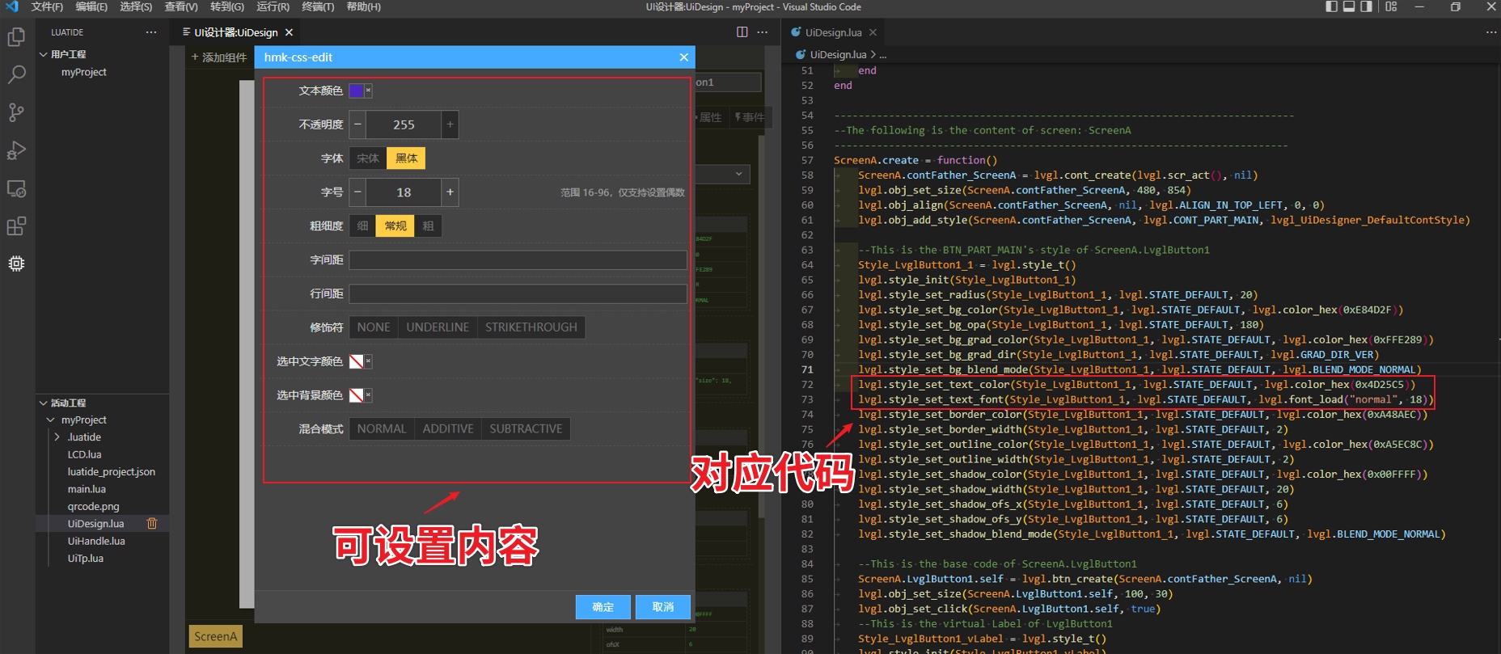
Task: Open more actions for right editor group
Action: (1491, 32)
